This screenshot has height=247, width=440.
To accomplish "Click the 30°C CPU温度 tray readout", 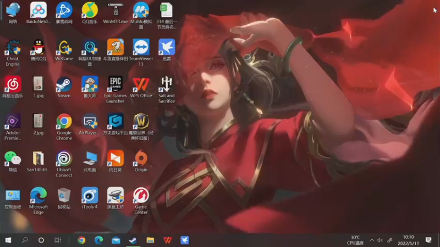I will (355, 240).
